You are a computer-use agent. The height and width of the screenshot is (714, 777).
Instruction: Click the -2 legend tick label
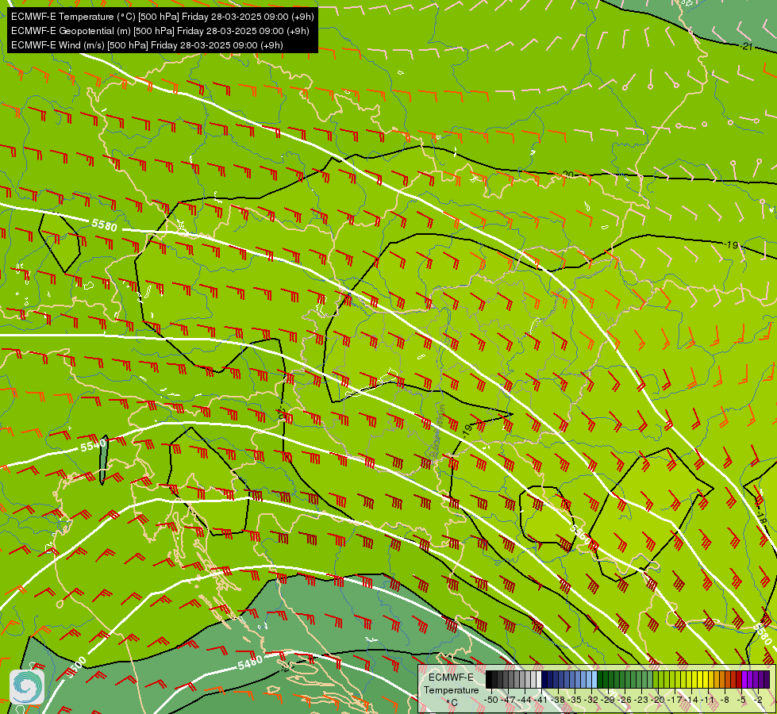759,700
